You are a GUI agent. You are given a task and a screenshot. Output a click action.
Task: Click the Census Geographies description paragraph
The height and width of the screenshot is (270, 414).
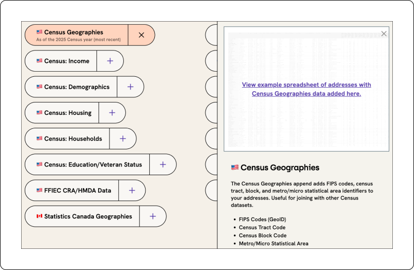(302, 194)
